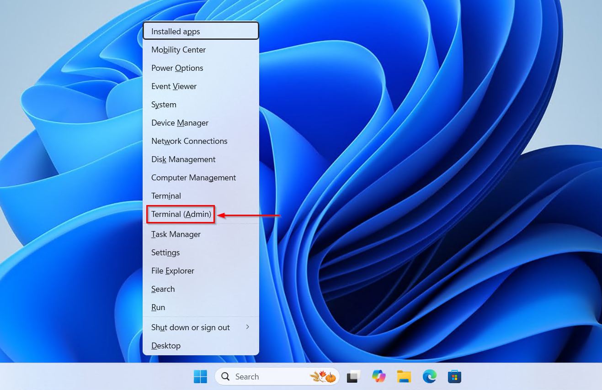Image resolution: width=602 pixels, height=390 pixels.
Task: Open the Run entry in the menu
Action: (158, 307)
